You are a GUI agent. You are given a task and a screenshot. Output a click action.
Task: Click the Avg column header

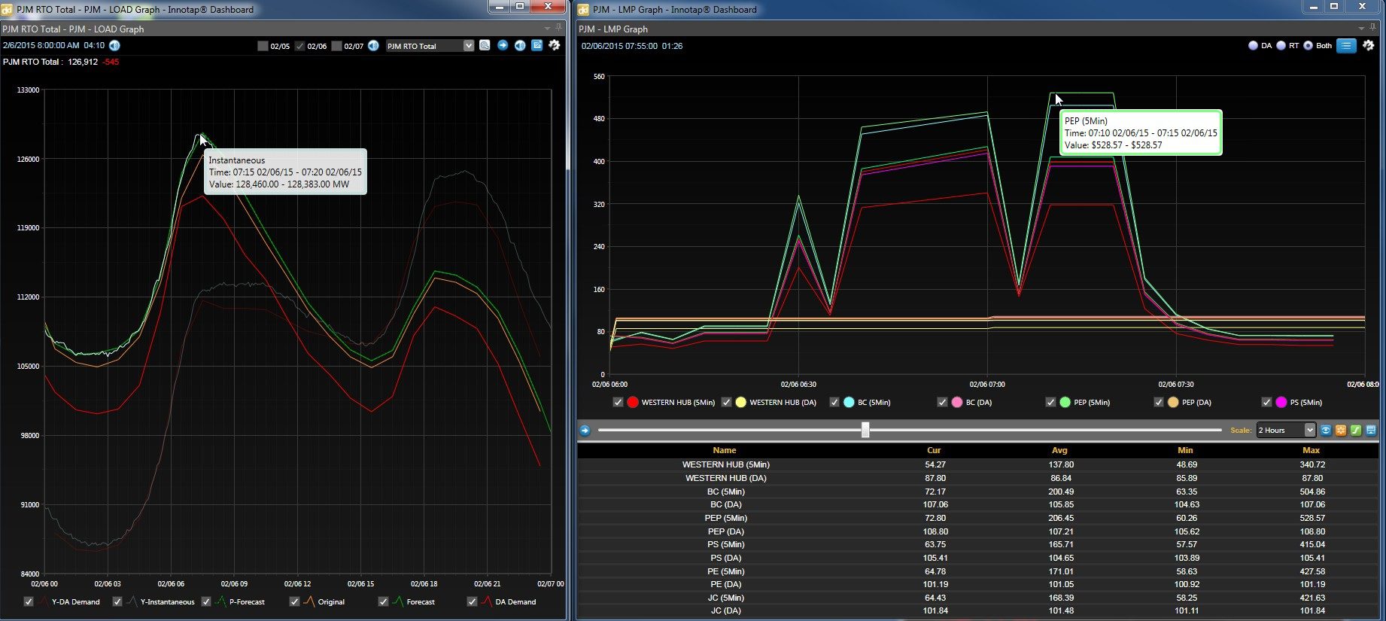click(x=1059, y=450)
